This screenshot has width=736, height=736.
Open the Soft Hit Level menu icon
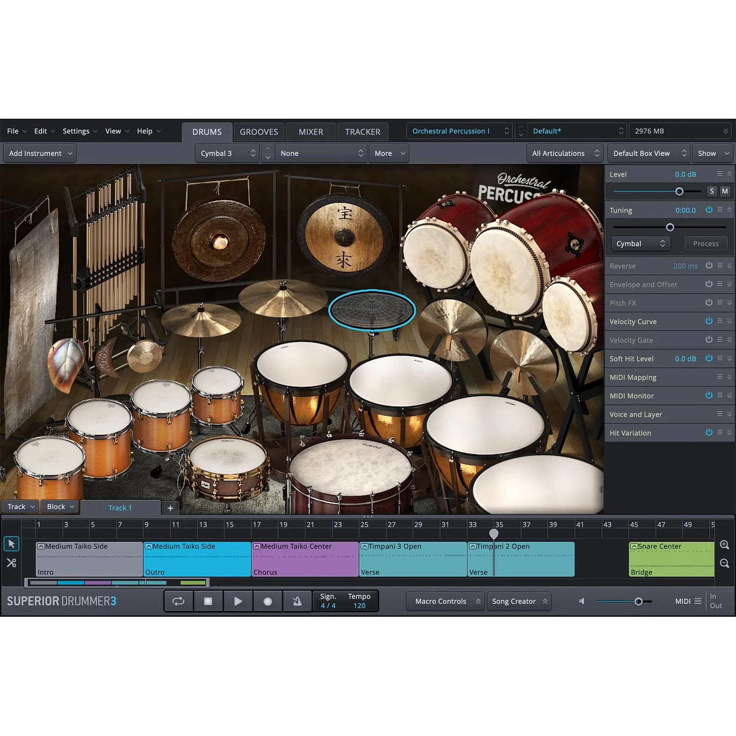coord(720,358)
